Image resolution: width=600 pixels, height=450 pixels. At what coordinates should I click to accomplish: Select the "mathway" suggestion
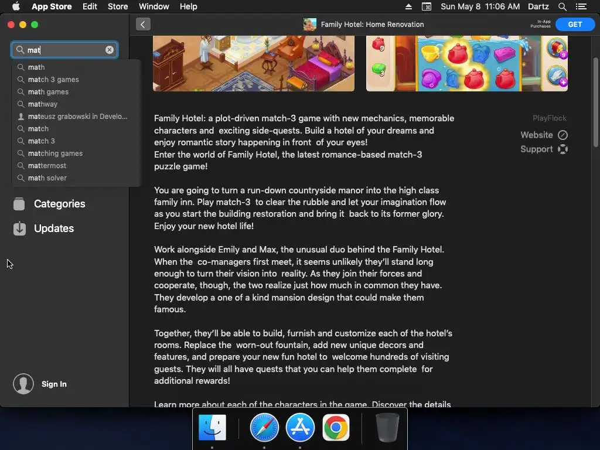coord(77,104)
